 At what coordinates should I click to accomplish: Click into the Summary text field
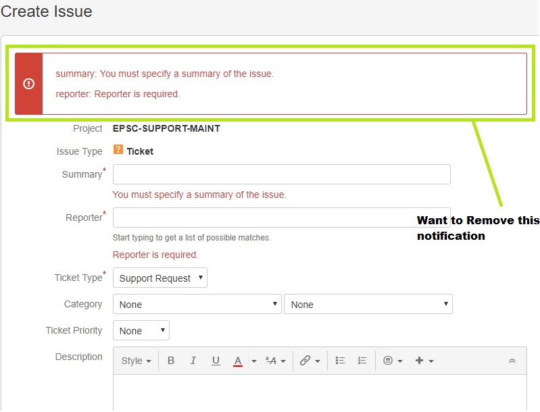coord(282,174)
